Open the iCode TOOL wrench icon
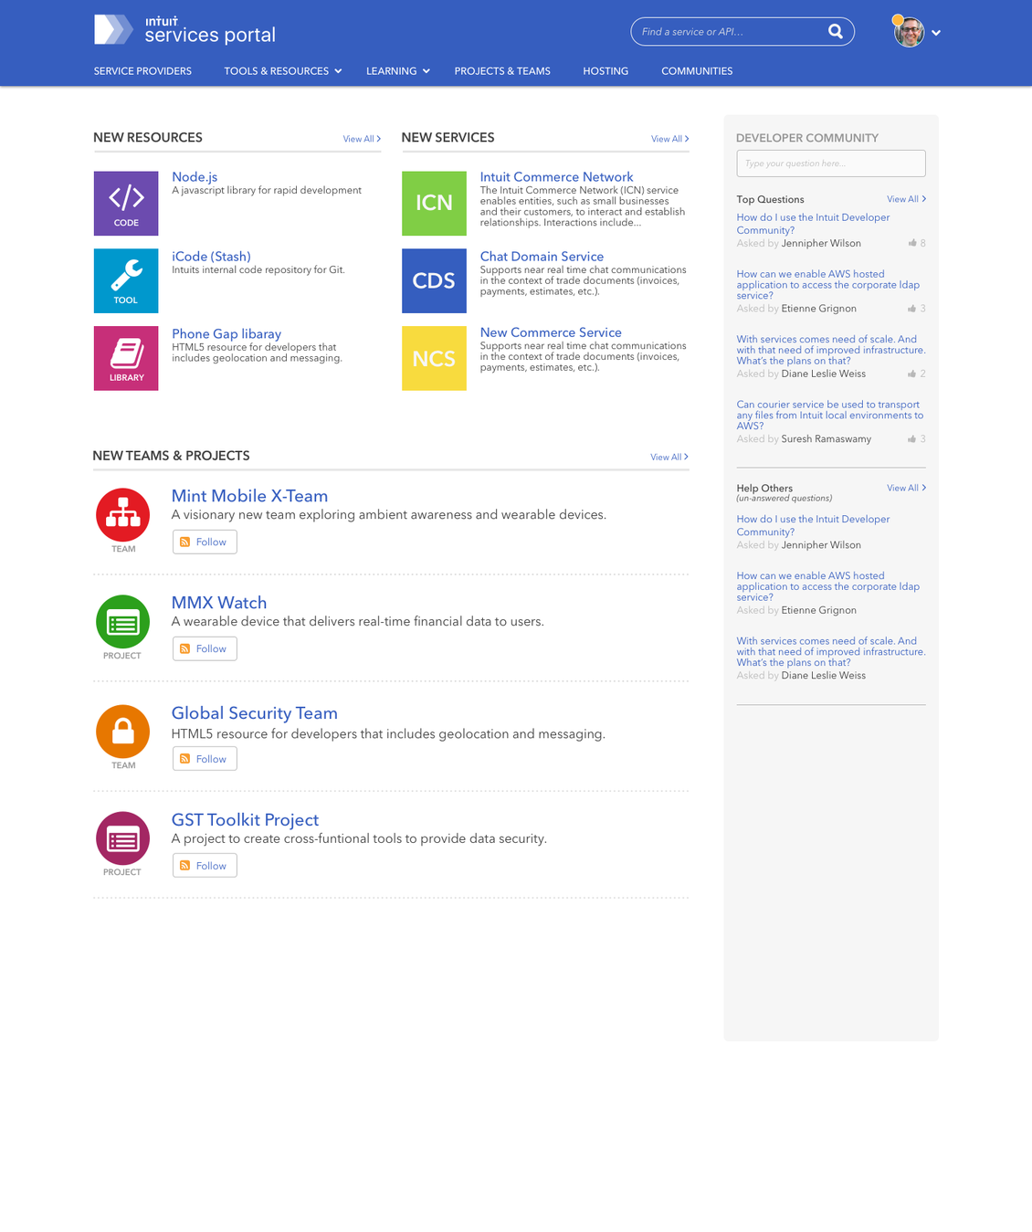1032x1232 pixels. pos(126,281)
